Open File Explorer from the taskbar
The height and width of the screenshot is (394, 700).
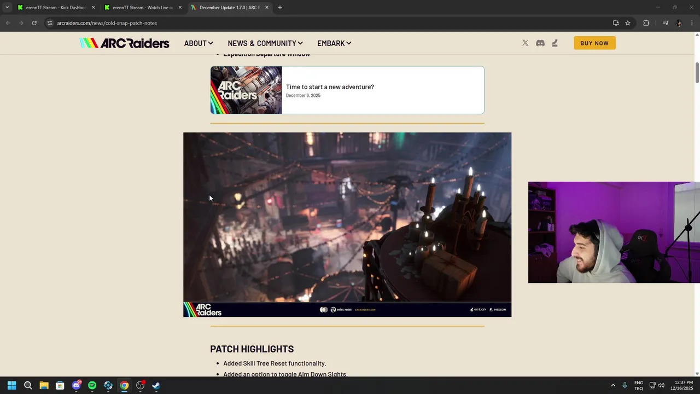pyautogui.click(x=44, y=385)
